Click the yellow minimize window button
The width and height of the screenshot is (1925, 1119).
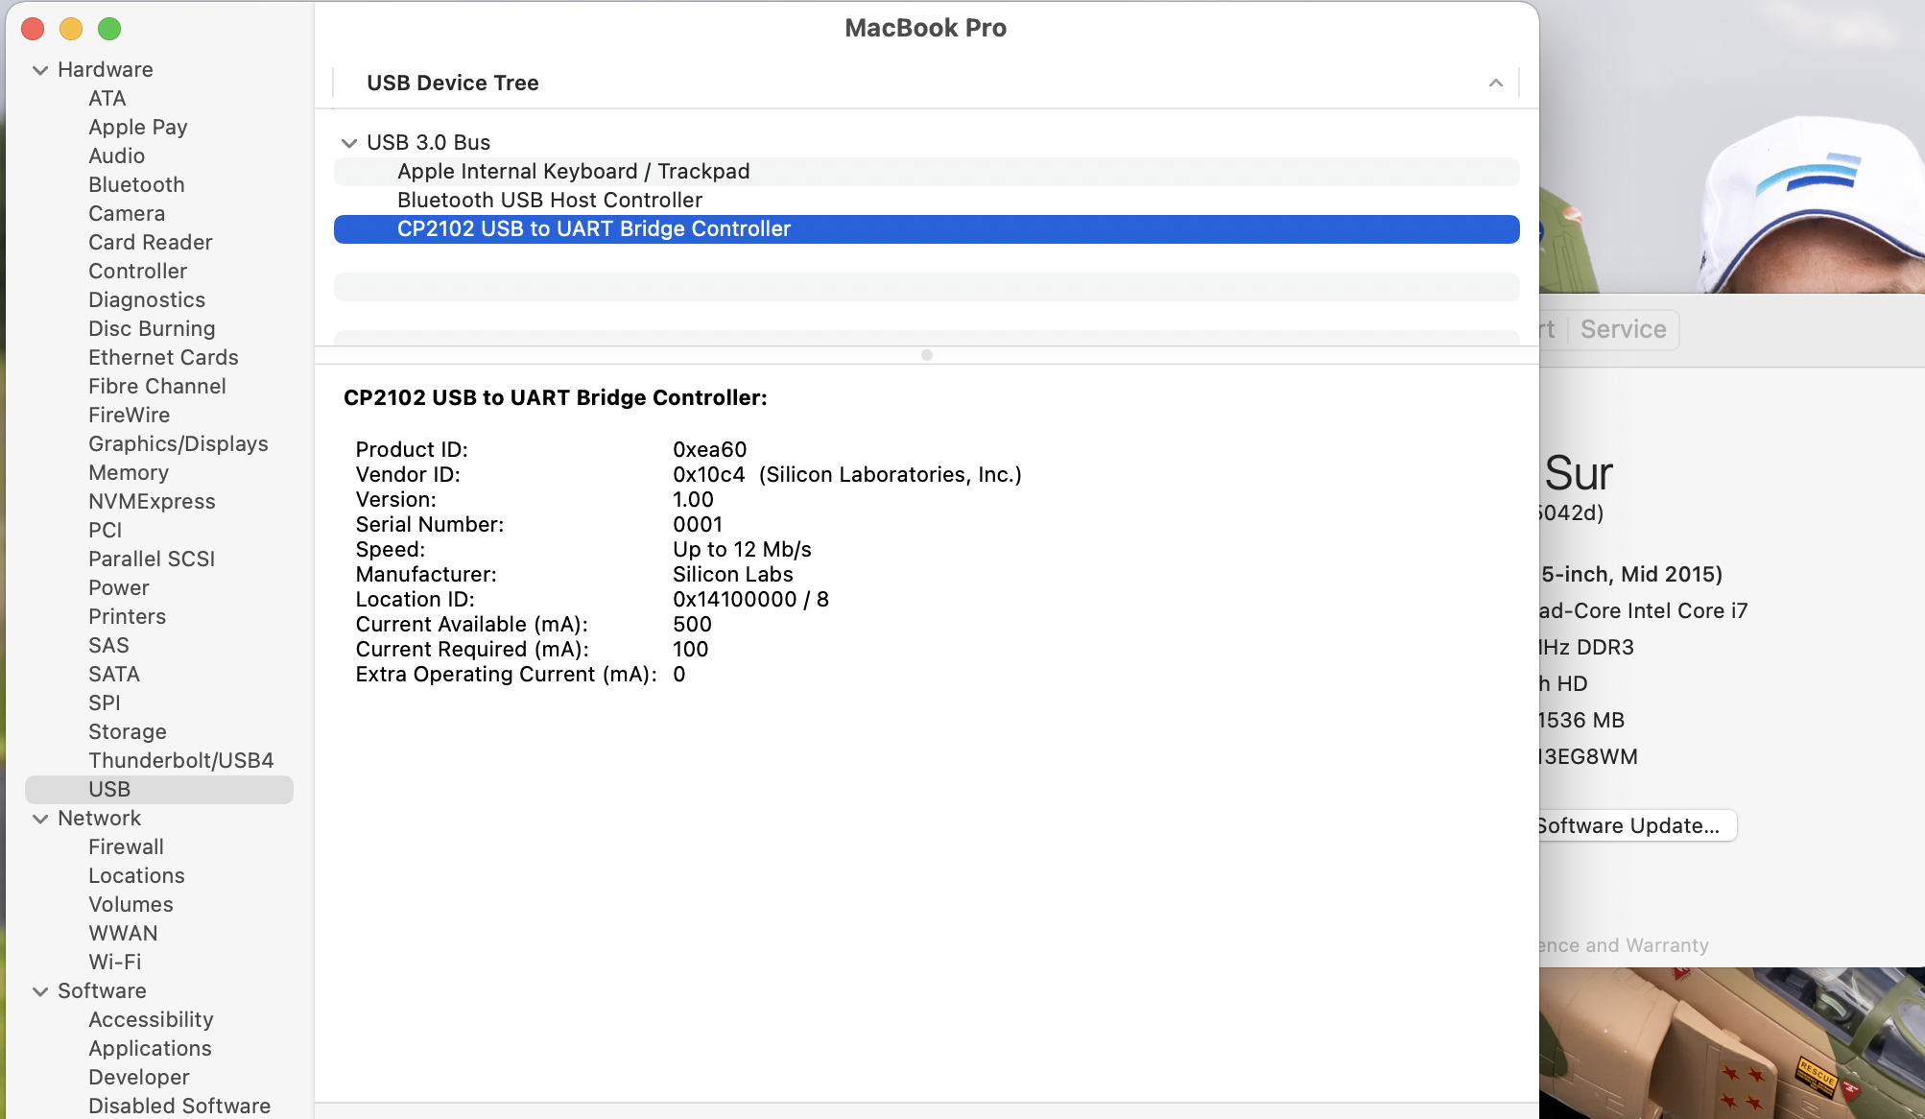tap(71, 29)
